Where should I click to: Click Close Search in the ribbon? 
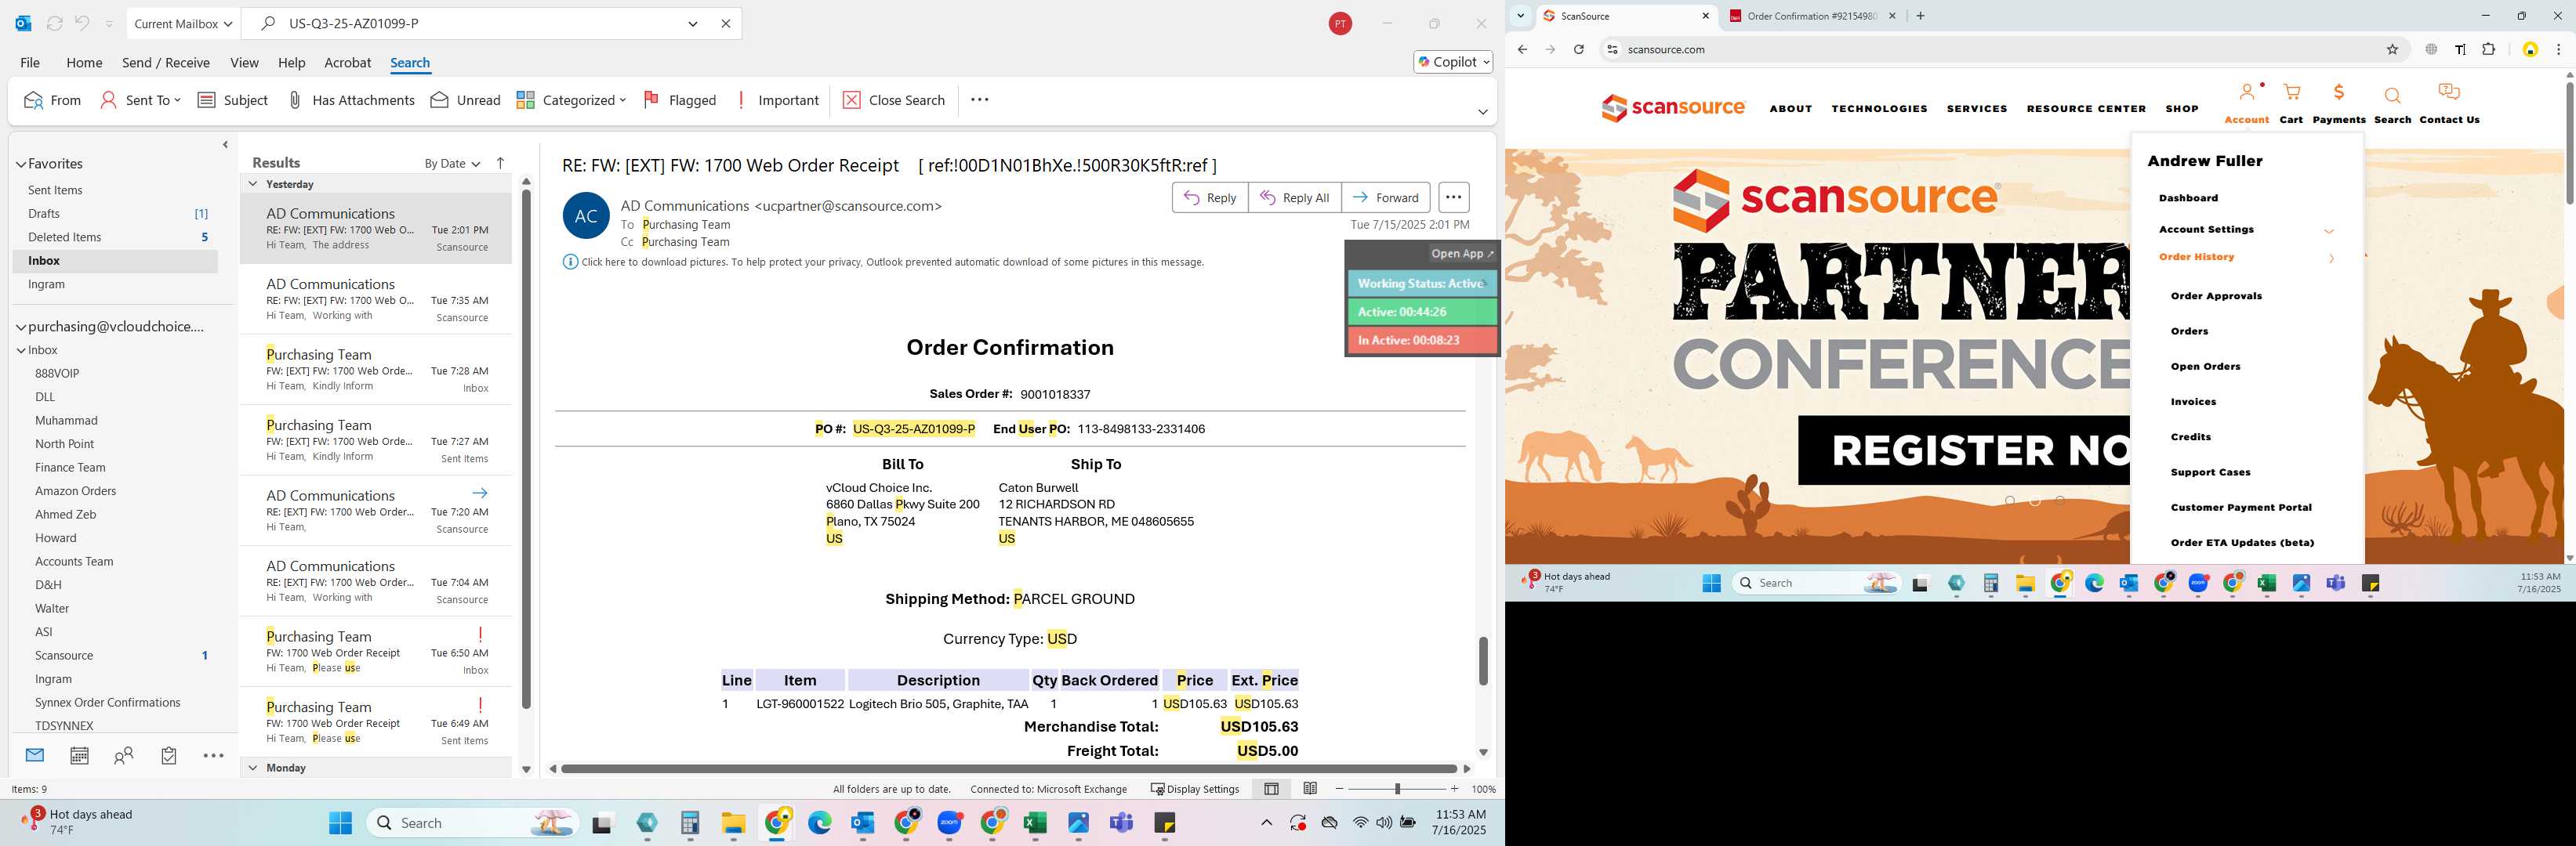tap(894, 100)
